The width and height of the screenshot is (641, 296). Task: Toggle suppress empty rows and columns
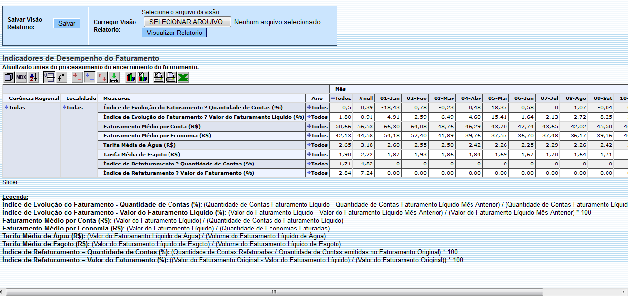point(49,77)
